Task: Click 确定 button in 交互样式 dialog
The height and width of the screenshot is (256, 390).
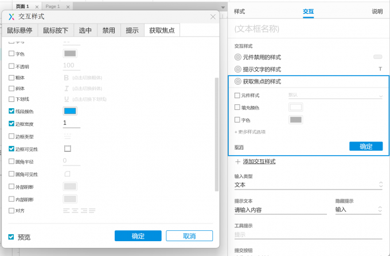Action: click(x=138, y=235)
